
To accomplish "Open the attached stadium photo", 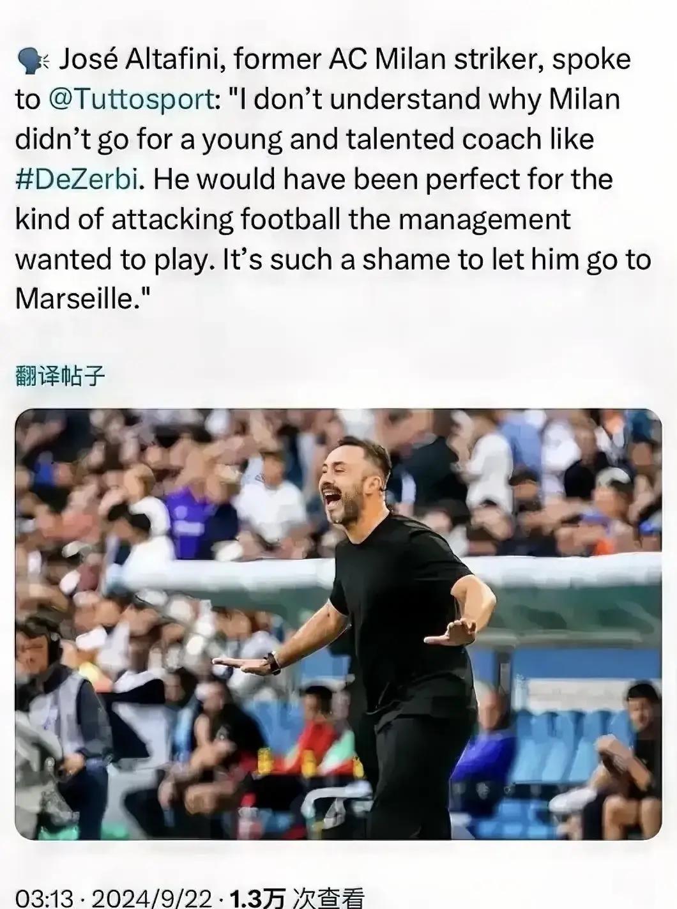I will point(338,623).
